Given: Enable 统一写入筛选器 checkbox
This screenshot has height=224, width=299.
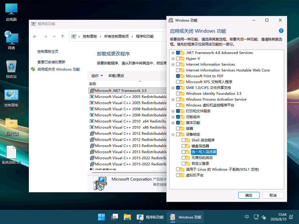Looking at the screenshot, I should click(x=183, y=152).
